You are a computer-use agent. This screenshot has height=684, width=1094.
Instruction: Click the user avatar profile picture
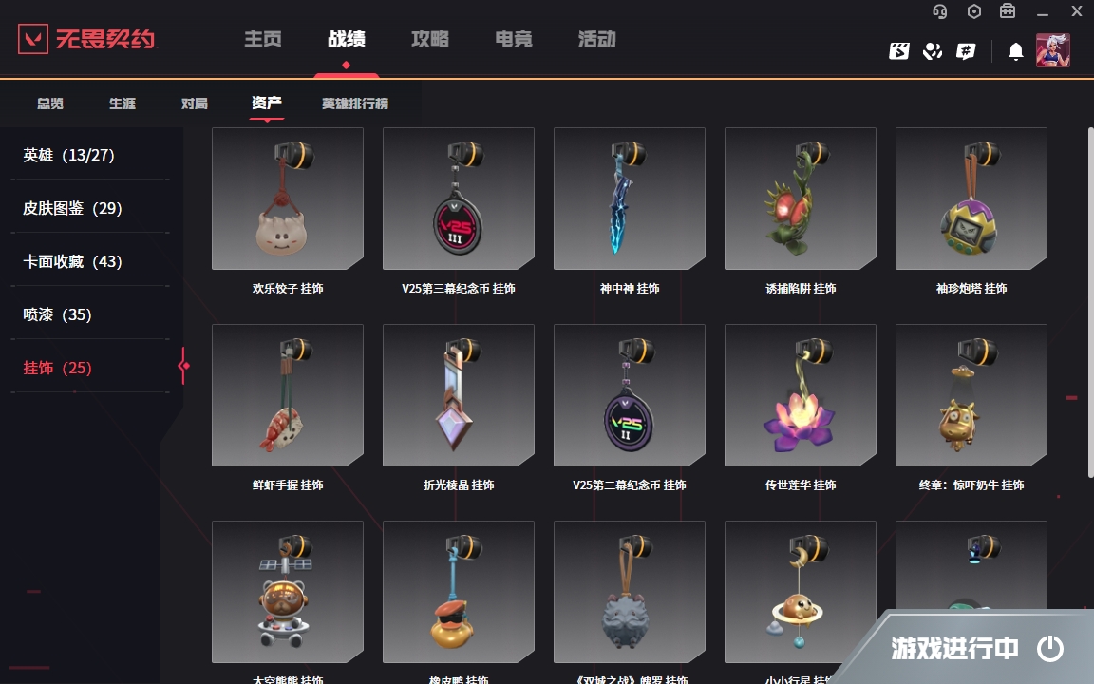pos(1053,50)
